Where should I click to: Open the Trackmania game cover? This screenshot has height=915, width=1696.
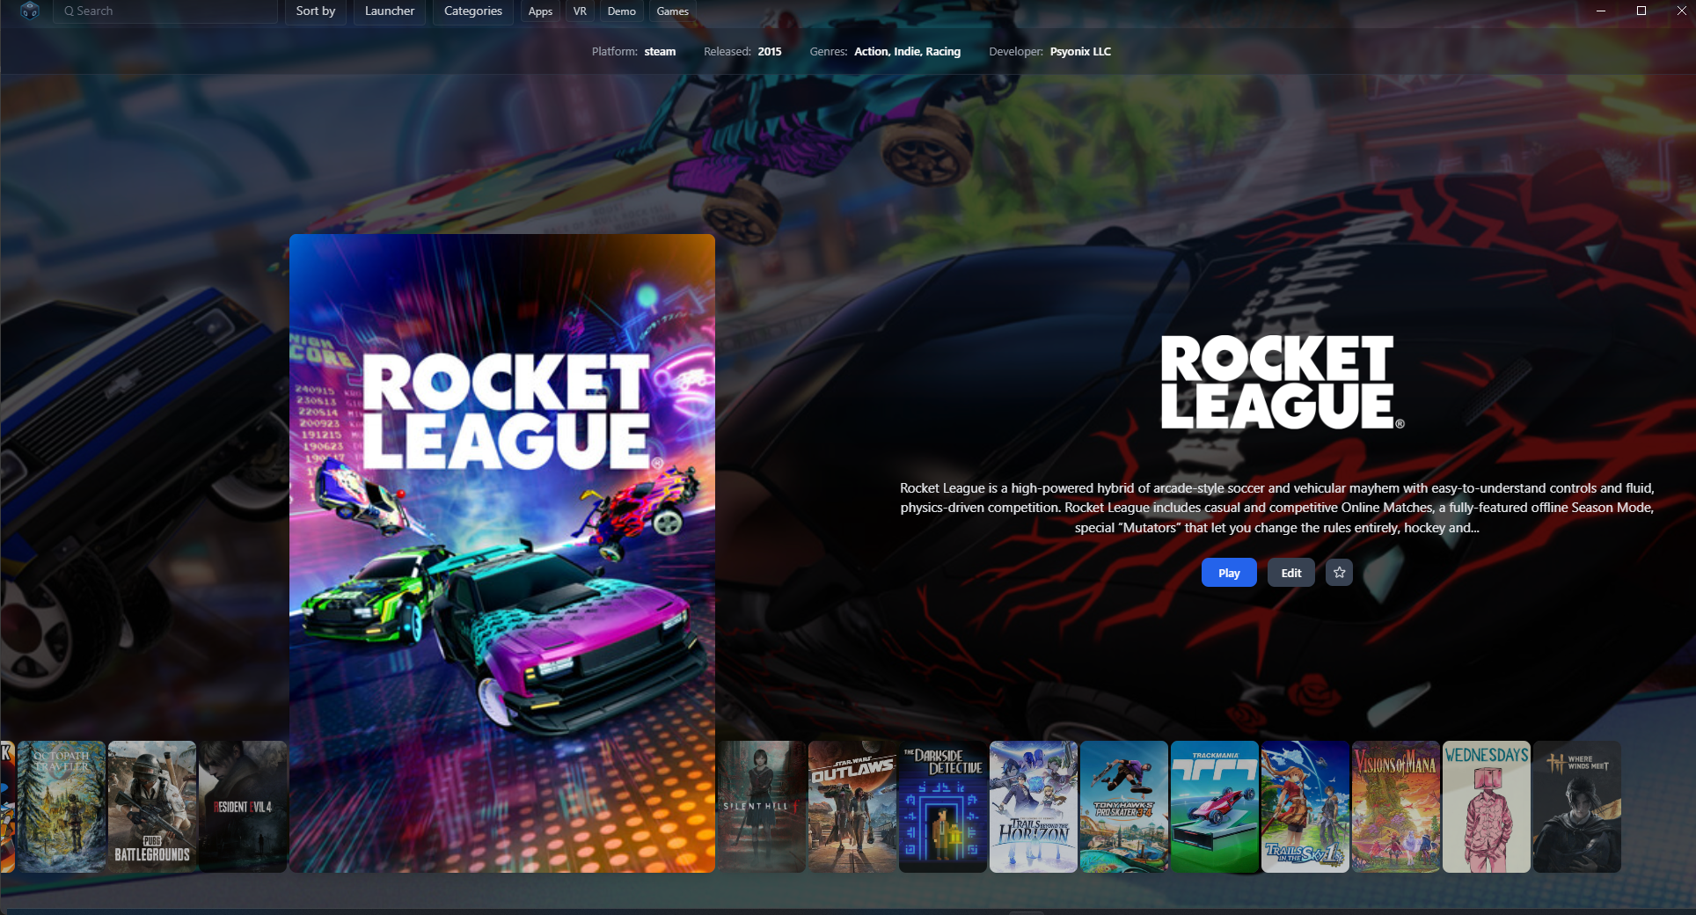click(1214, 806)
